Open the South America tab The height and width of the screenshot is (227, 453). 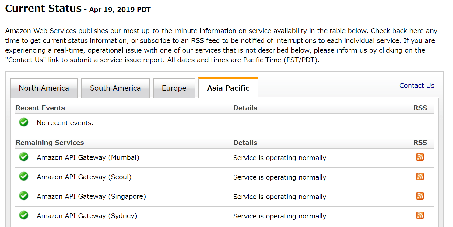point(115,88)
